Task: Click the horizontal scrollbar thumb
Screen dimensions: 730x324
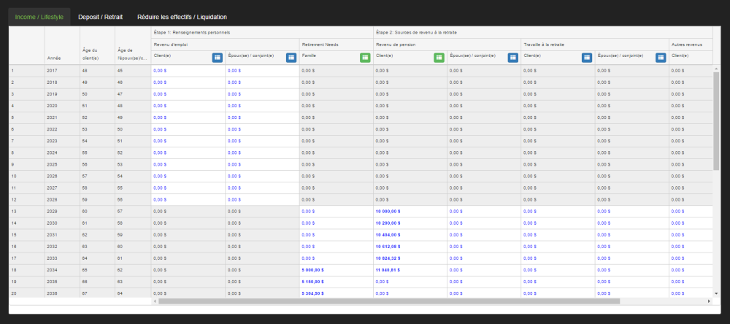Action: pos(389,301)
